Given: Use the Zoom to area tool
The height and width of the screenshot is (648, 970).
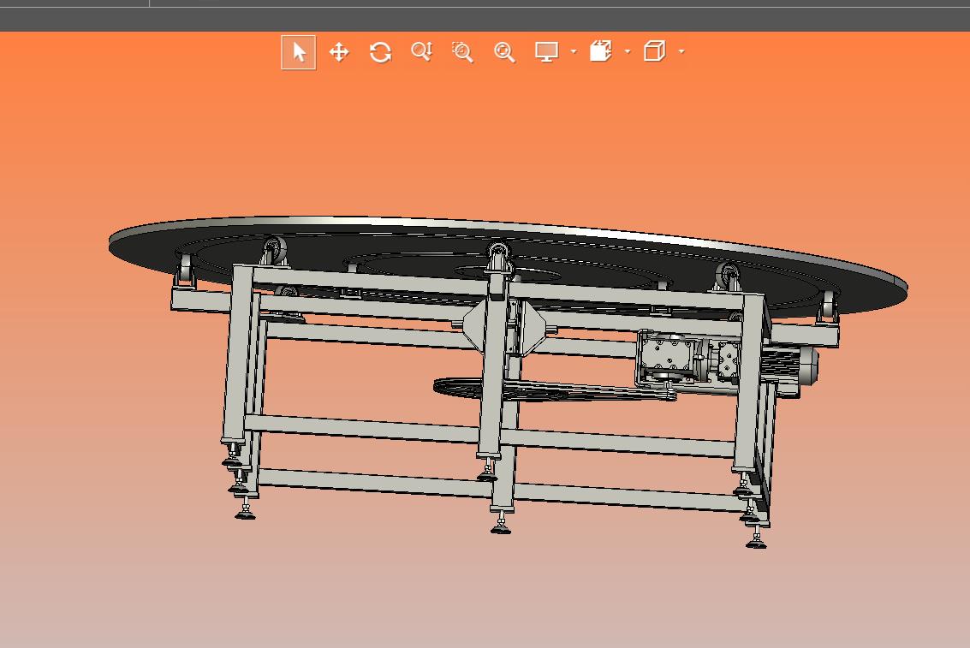Looking at the screenshot, I should point(462,52).
